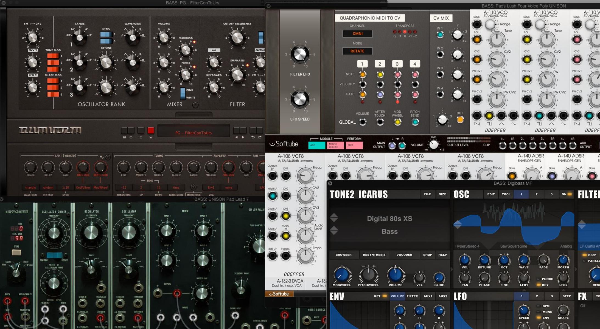Click the VOCODER button in Icarus
Viewport: 600px width, 329px height.
[404, 255]
